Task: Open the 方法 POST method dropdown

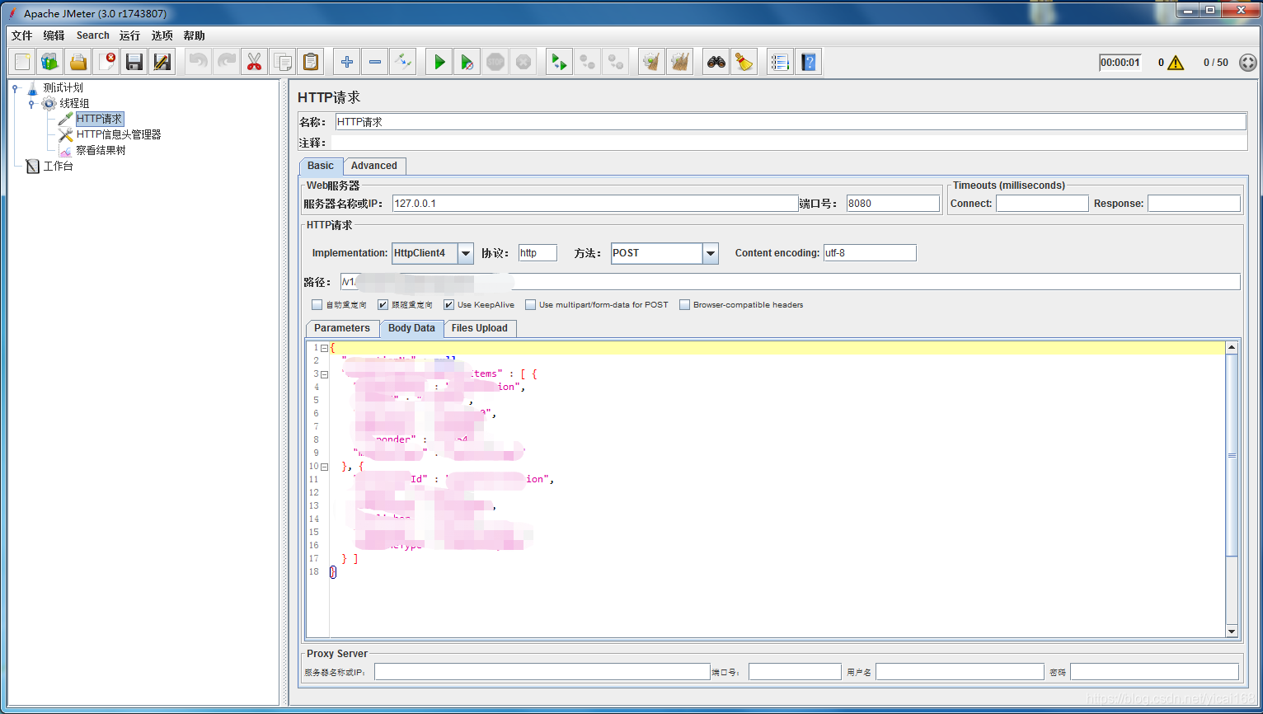Action: point(711,253)
